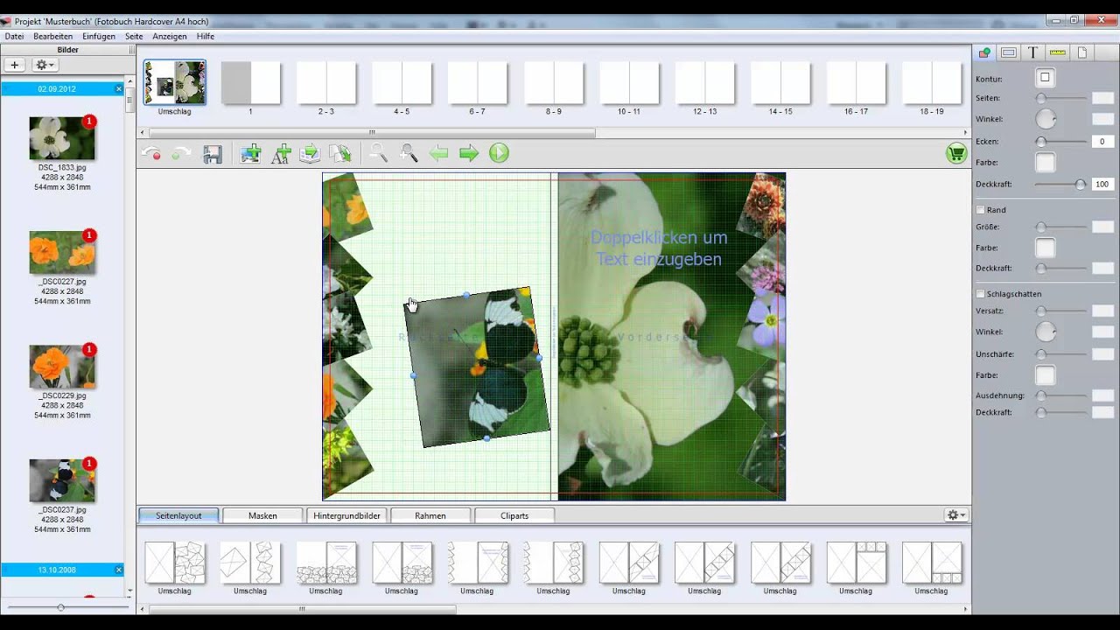Switch to the Masken tab
1120x630 pixels.
pos(262,515)
